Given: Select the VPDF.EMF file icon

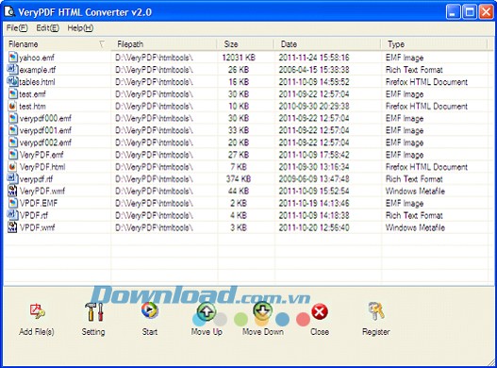Looking at the screenshot, I should click(12, 203).
